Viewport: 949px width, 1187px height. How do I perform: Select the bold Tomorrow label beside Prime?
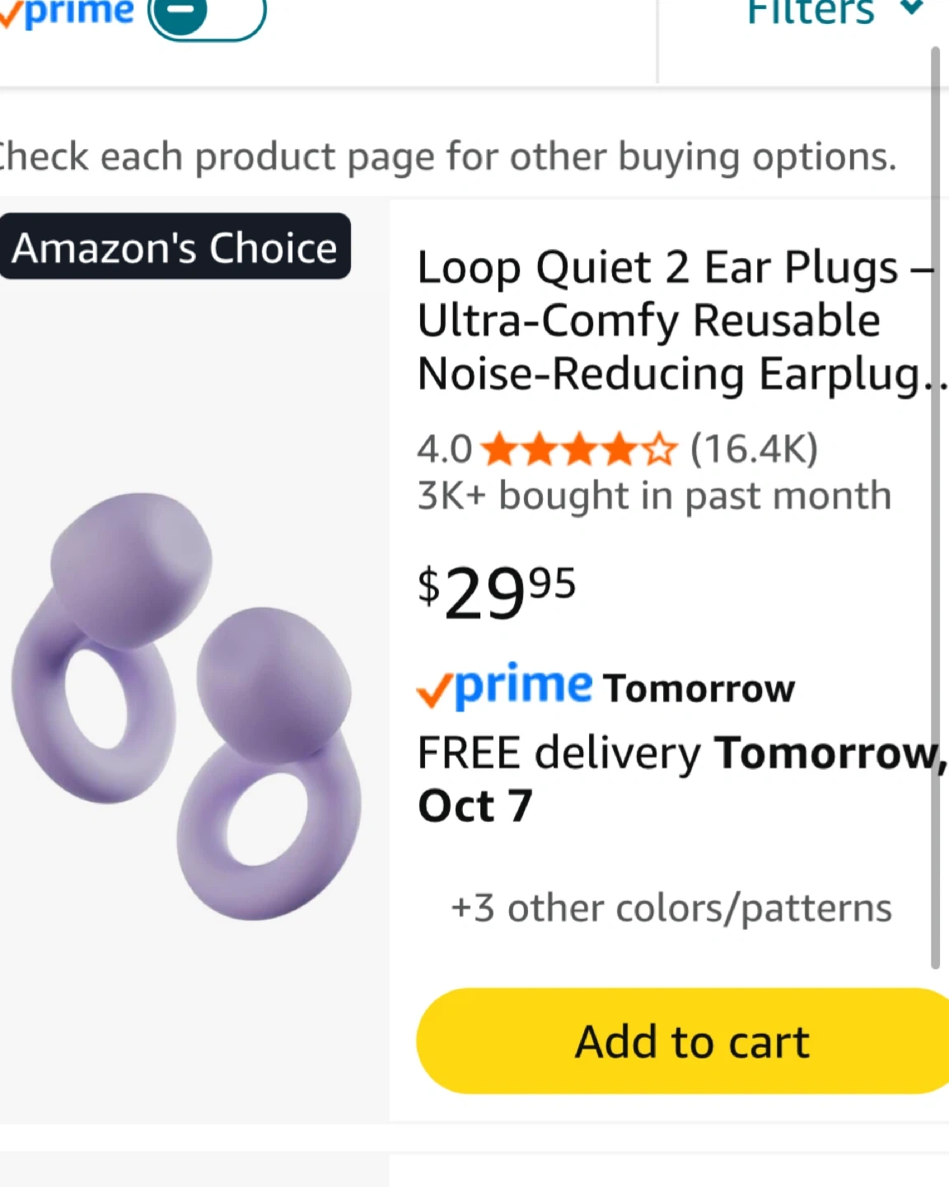point(699,689)
